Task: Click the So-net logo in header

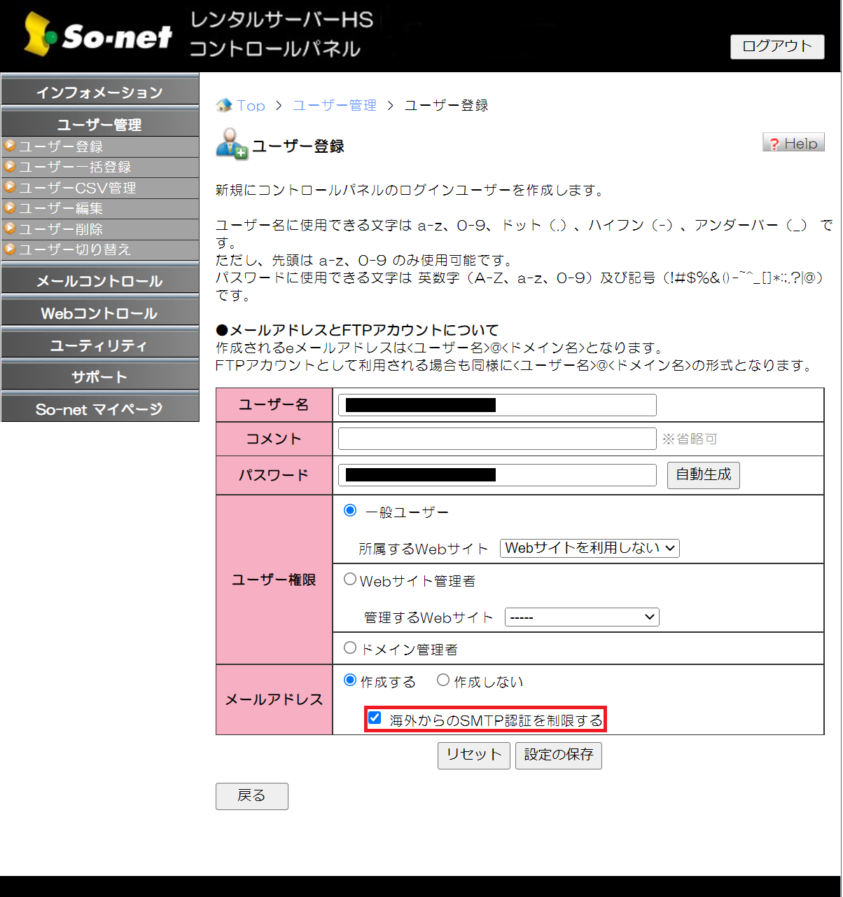Action: click(98, 35)
